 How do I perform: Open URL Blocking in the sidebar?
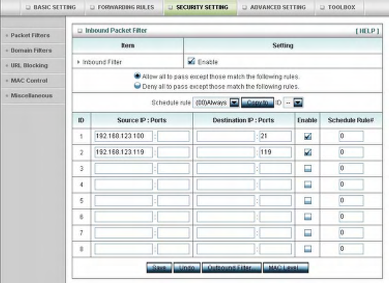coord(29,66)
